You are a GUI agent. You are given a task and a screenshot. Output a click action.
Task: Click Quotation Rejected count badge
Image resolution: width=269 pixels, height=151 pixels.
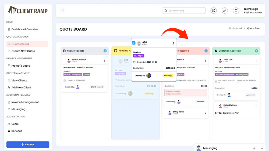coord(206,51)
